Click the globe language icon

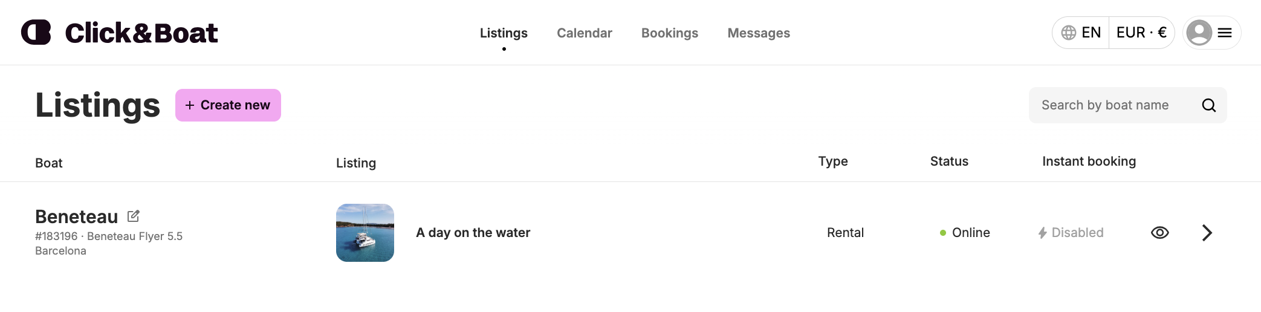coord(1069,33)
